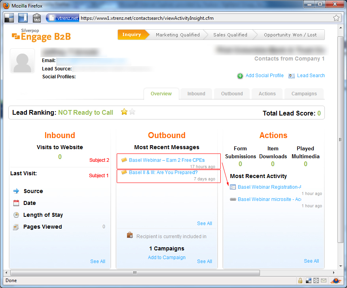Click the bookmark star in address bar
347x288 pixels.
point(336,18)
